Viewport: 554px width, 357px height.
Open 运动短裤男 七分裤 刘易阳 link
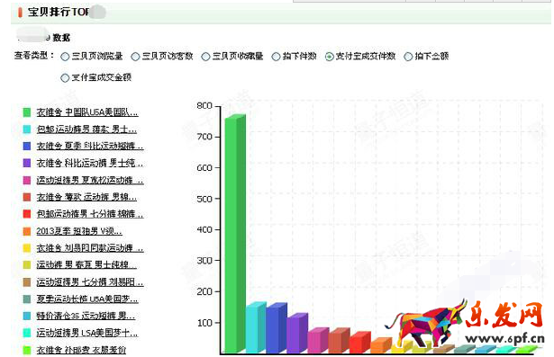(x=90, y=281)
